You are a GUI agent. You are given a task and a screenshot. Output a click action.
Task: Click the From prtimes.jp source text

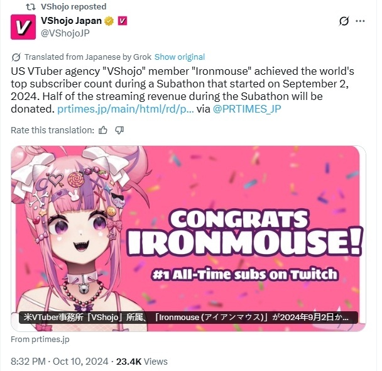click(40, 340)
